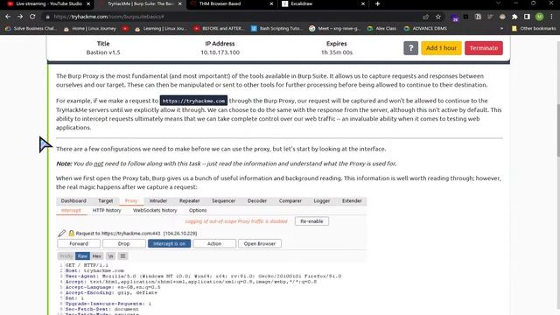Open the ADVANCE DBMS bookmark
The height and width of the screenshot is (315, 560).
pos(426,29)
